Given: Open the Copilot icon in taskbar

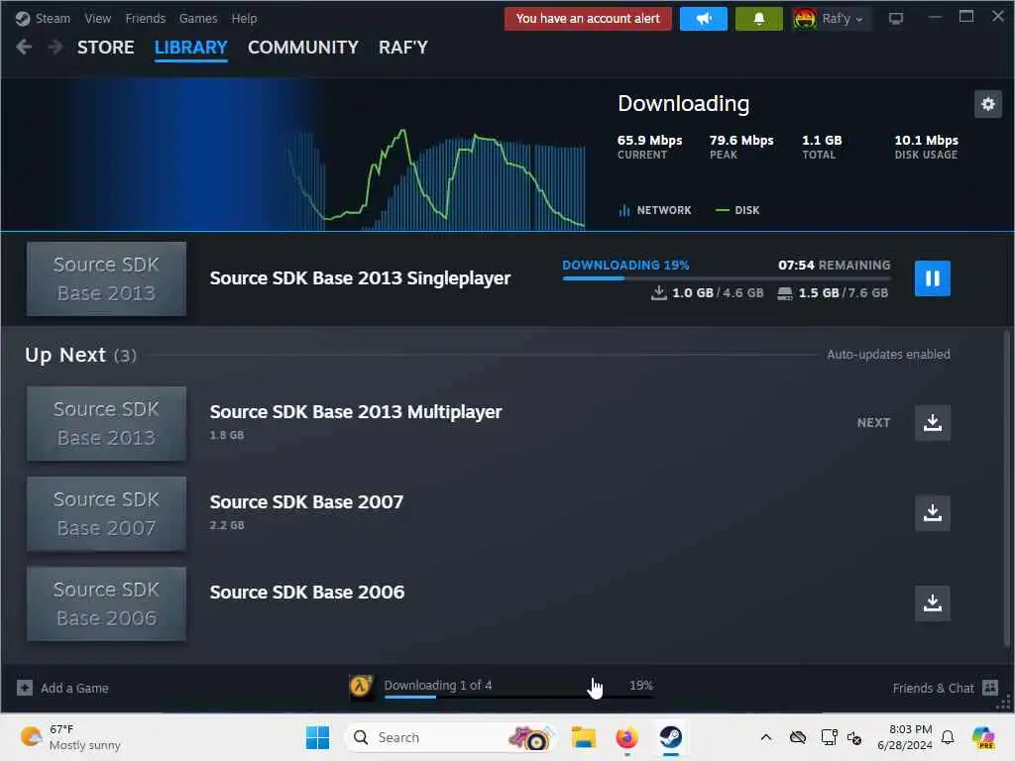Looking at the screenshot, I should [x=983, y=737].
